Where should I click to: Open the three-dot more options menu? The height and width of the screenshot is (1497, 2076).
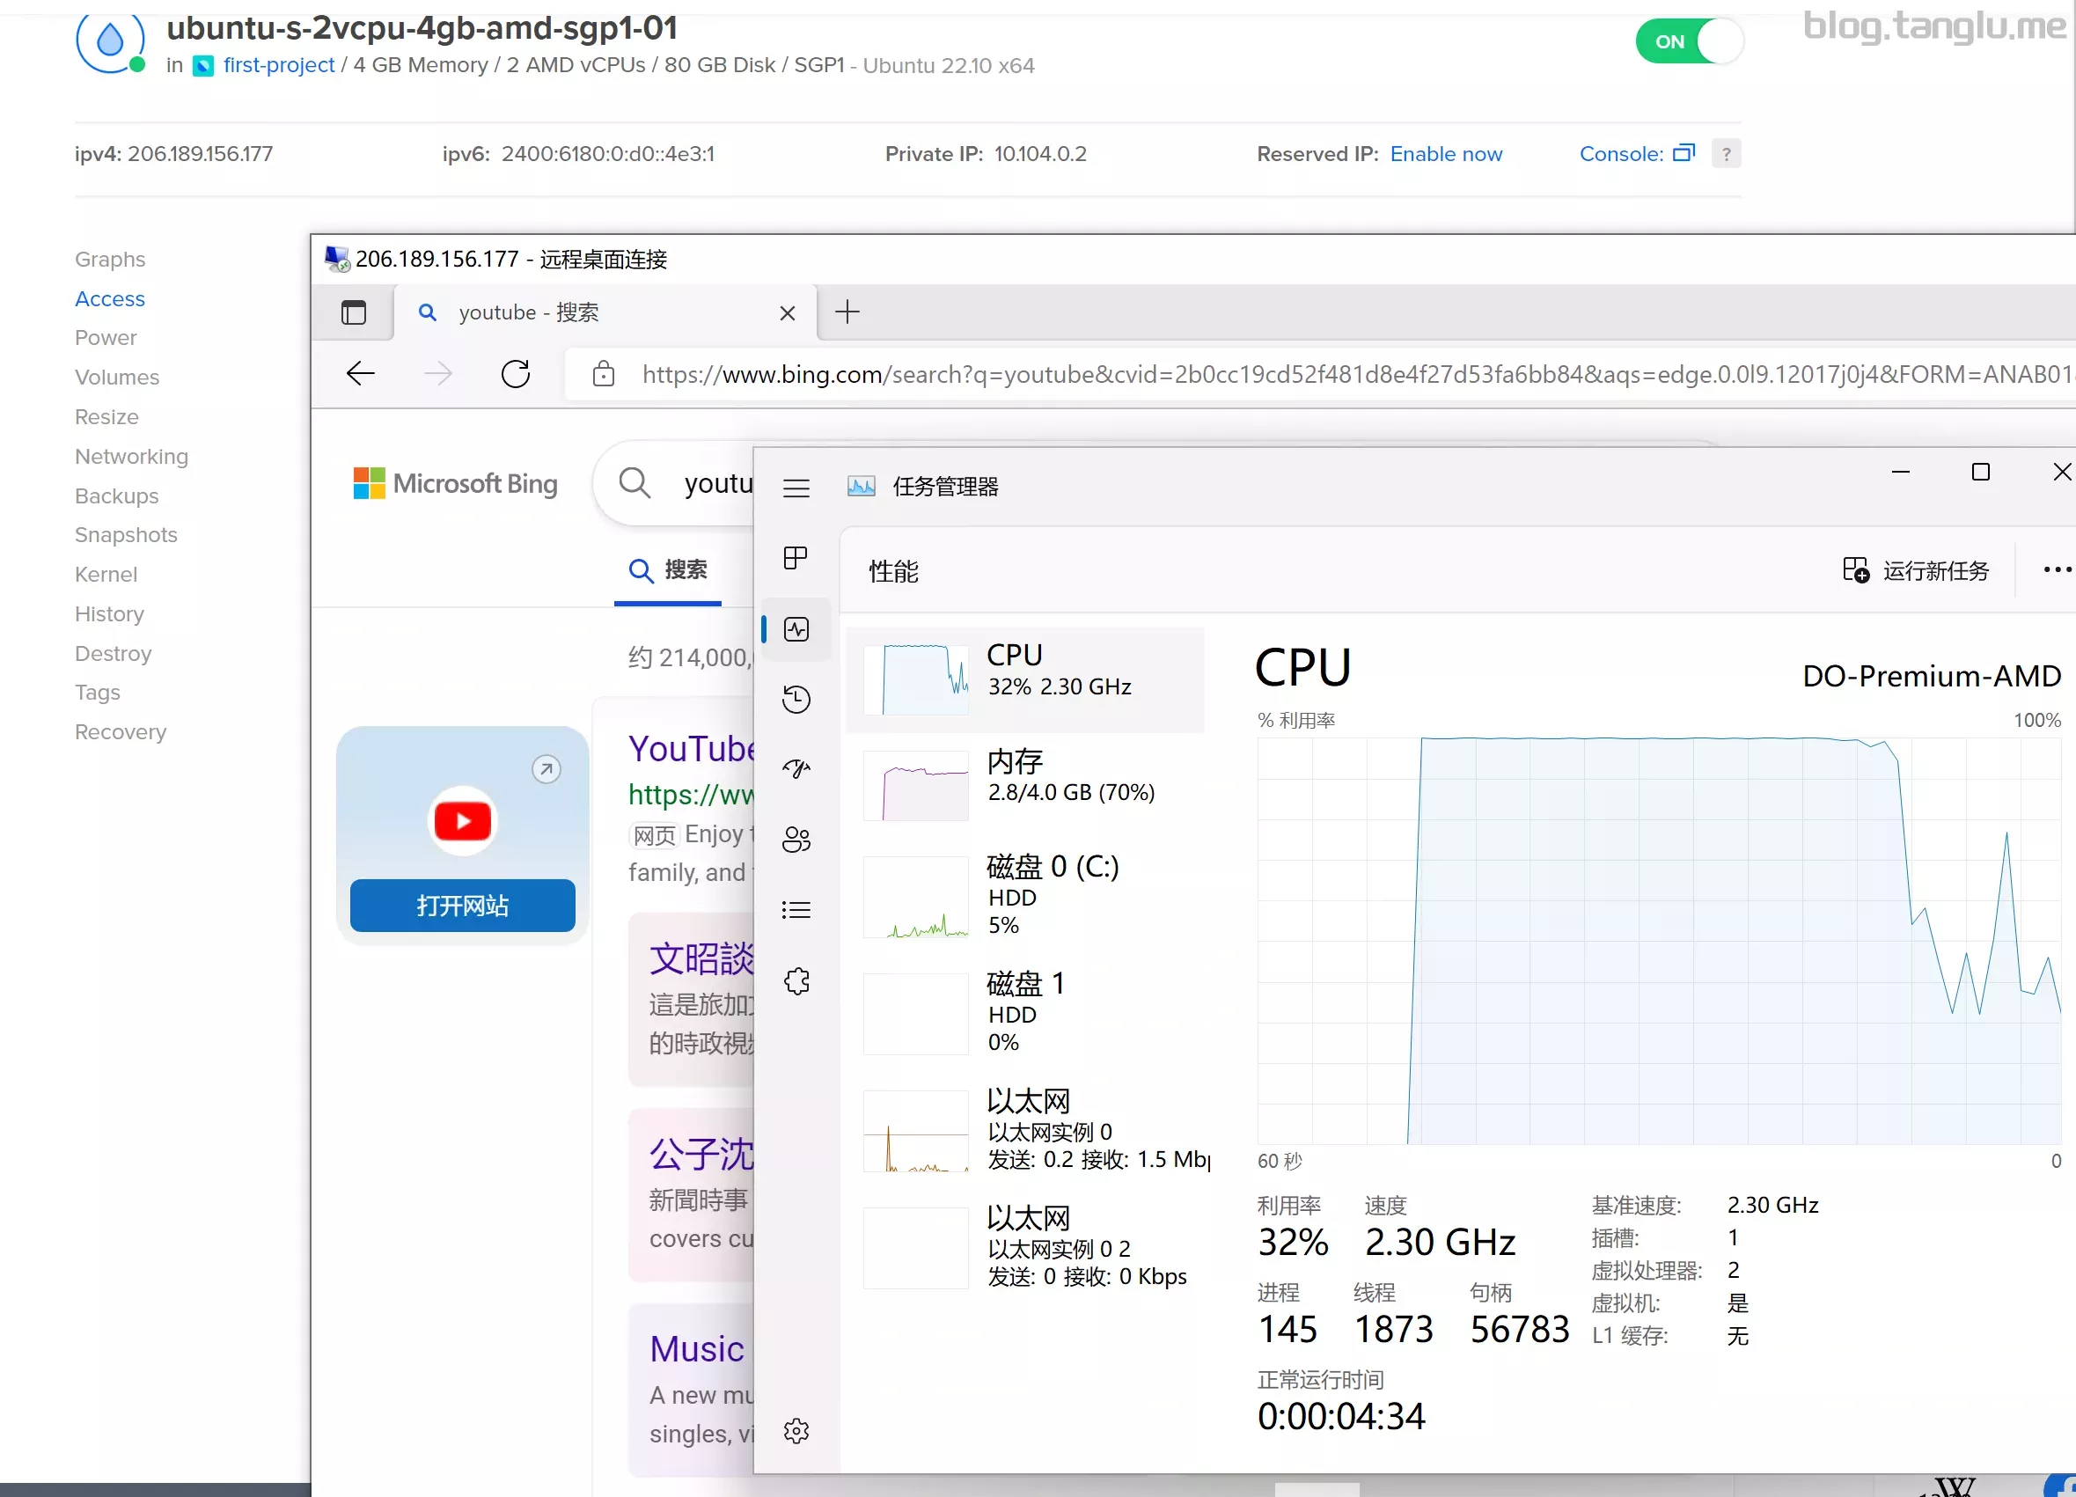click(2057, 569)
